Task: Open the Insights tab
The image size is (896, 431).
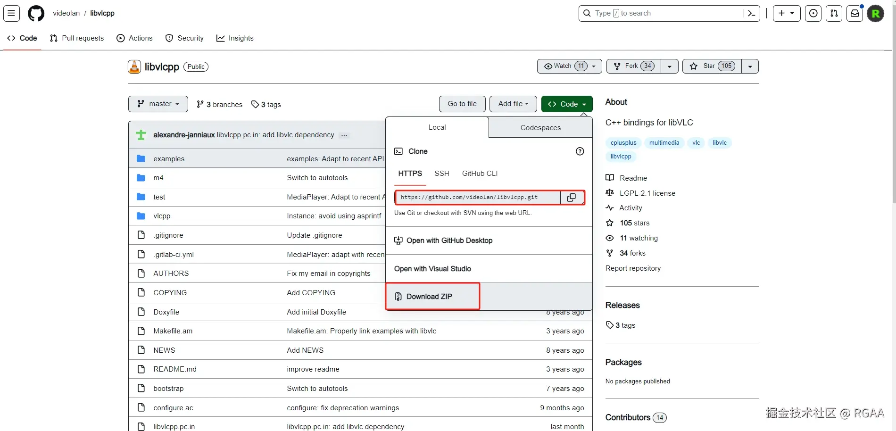Action: (x=235, y=38)
